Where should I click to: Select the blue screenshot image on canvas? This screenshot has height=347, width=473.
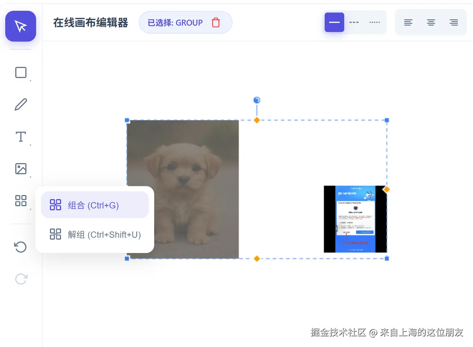[355, 219]
